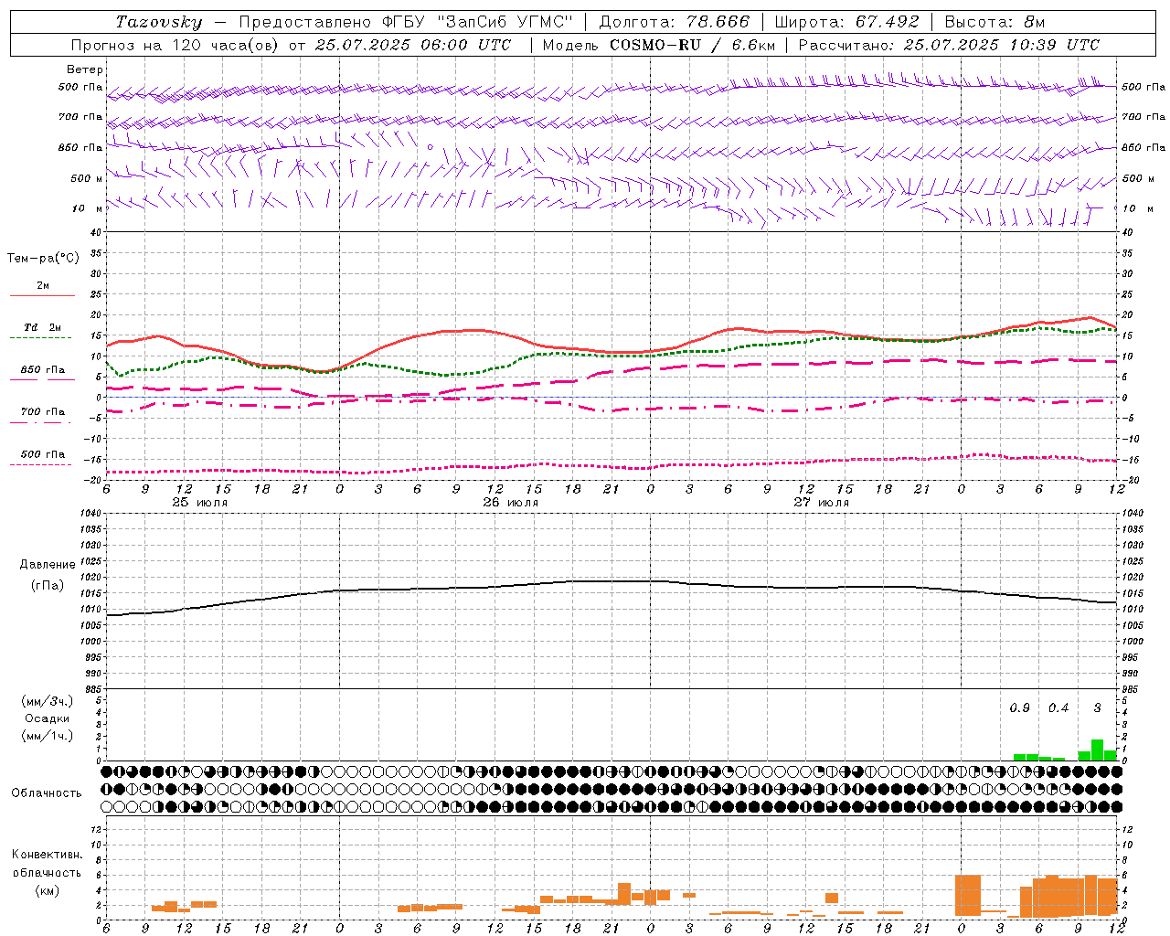The width and height of the screenshot is (1170, 936).
Task: Click the '(мм/3ч.)' precipitation unit label
Action: click(x=48, y=701)
